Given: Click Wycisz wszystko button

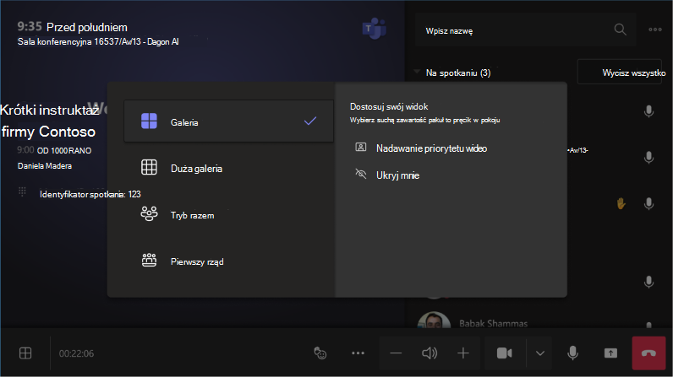Looking at the screenshot, I should tap(620, 73).
